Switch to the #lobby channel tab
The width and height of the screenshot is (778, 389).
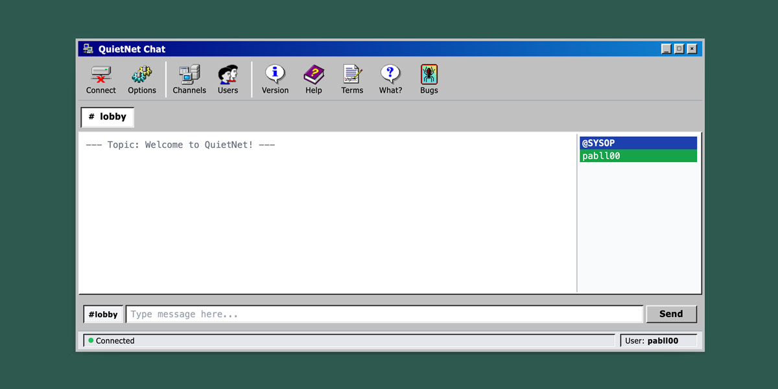coord(107,117)
